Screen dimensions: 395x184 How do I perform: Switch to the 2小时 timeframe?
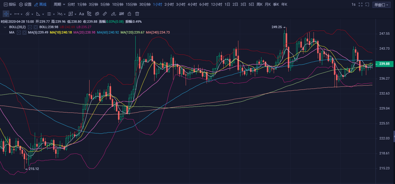[169, 4]
